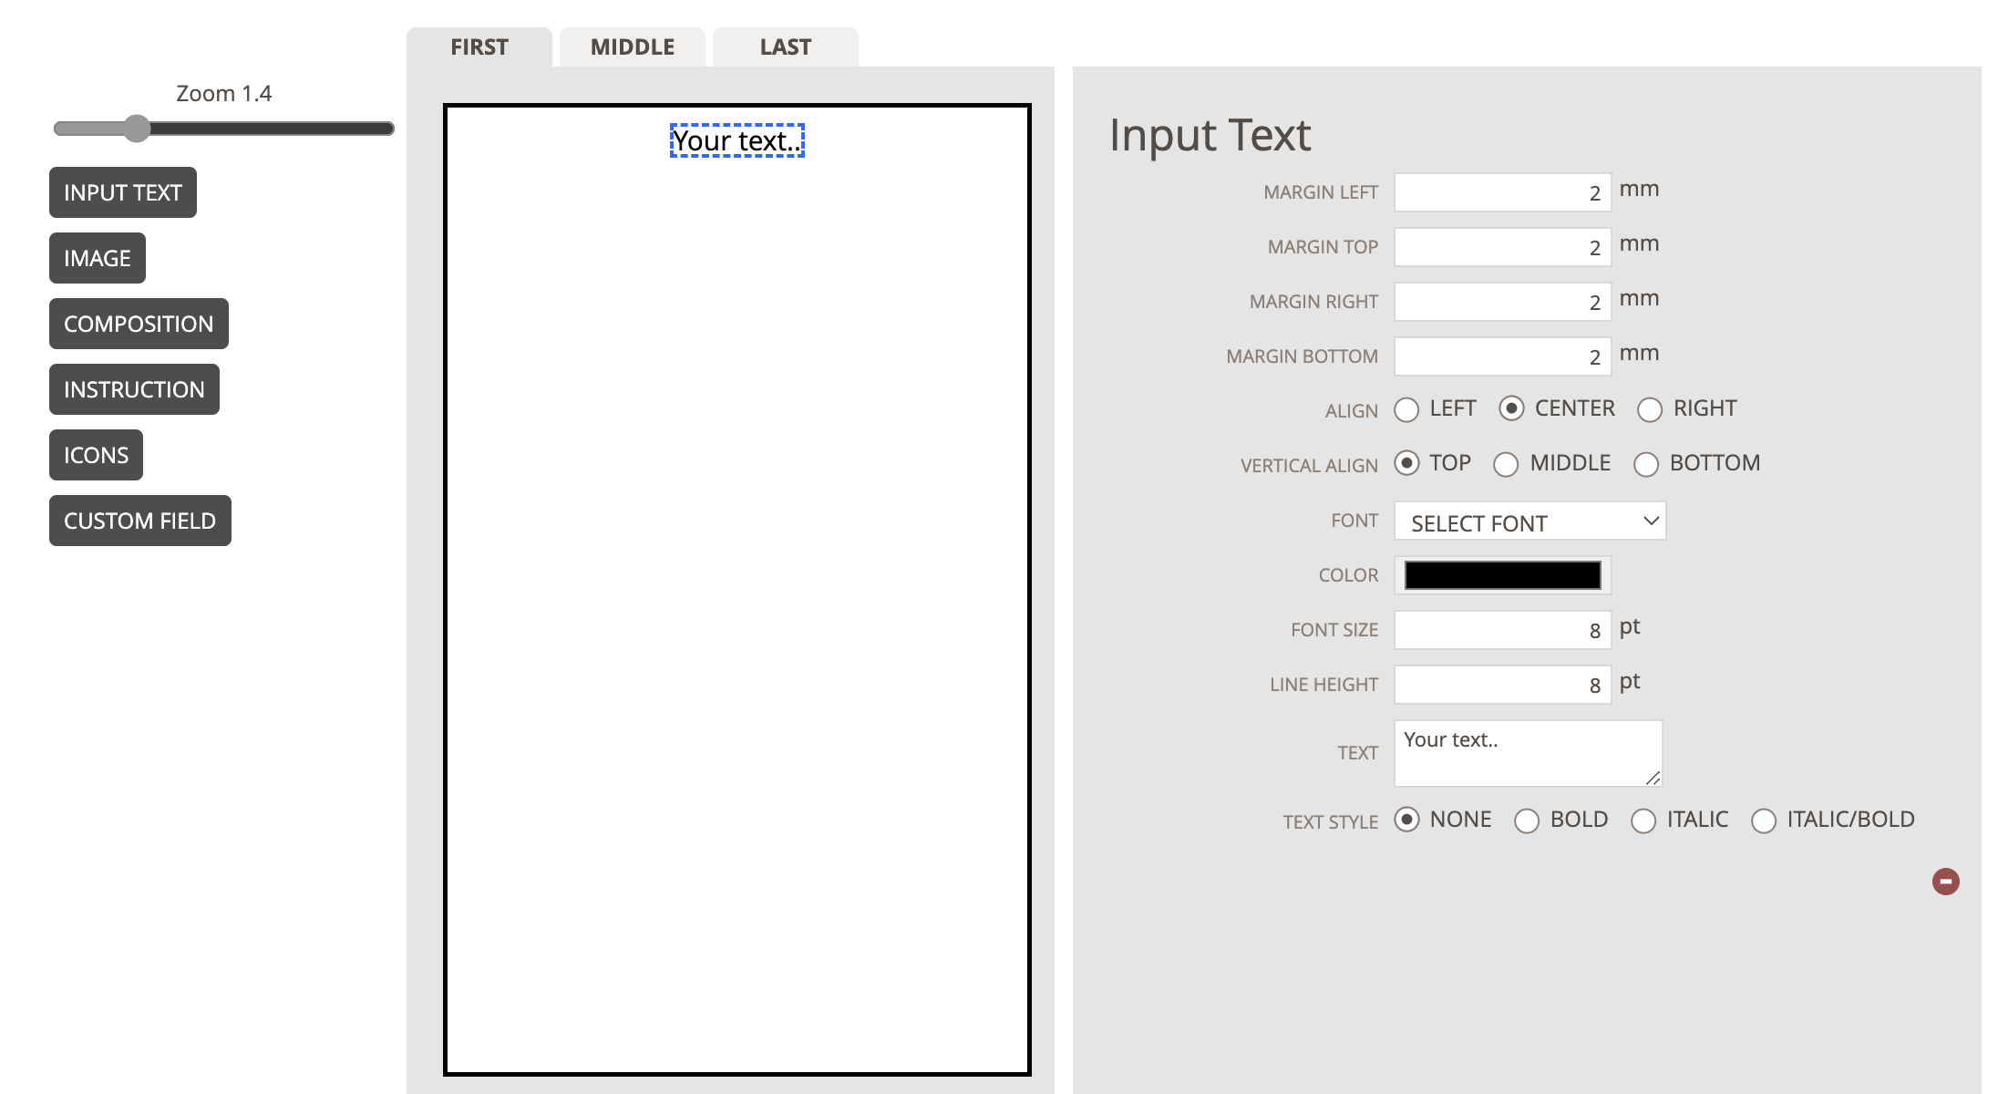Choose BOLD text style
The width and height of the screenshot is (1998, 1094).
(x=1527, y=820)
